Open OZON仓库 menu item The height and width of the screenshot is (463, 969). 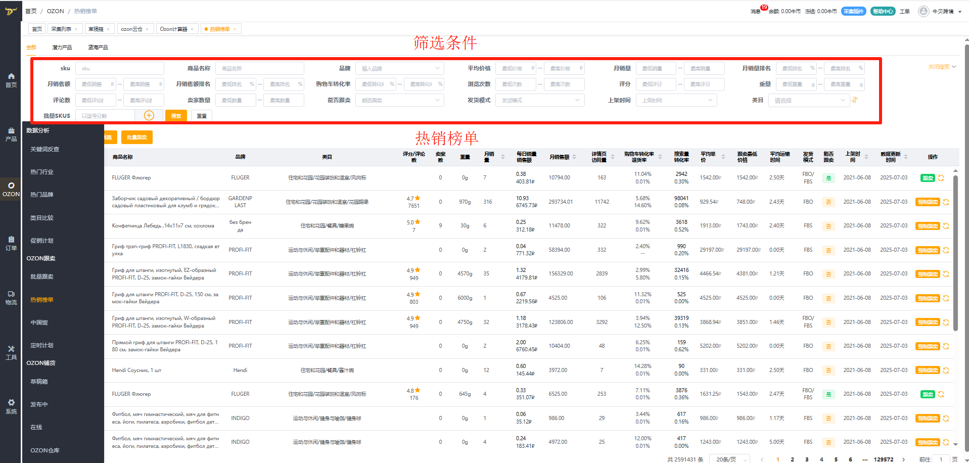click(x=45, y=450)
